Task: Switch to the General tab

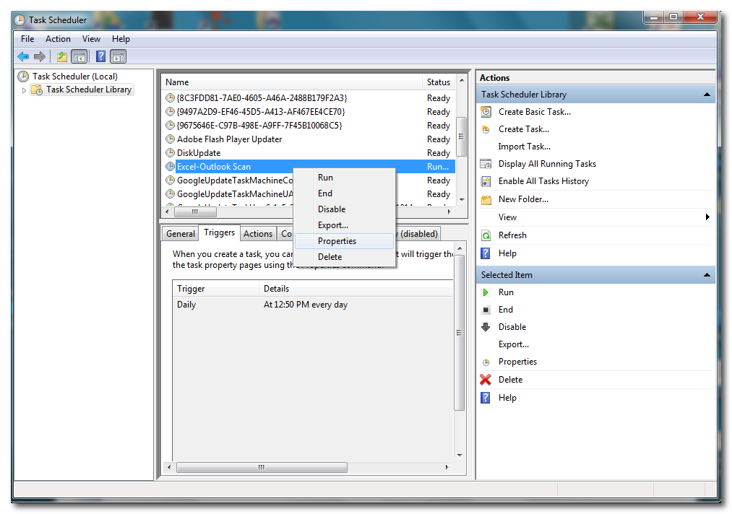Action: tap(180, 233)
